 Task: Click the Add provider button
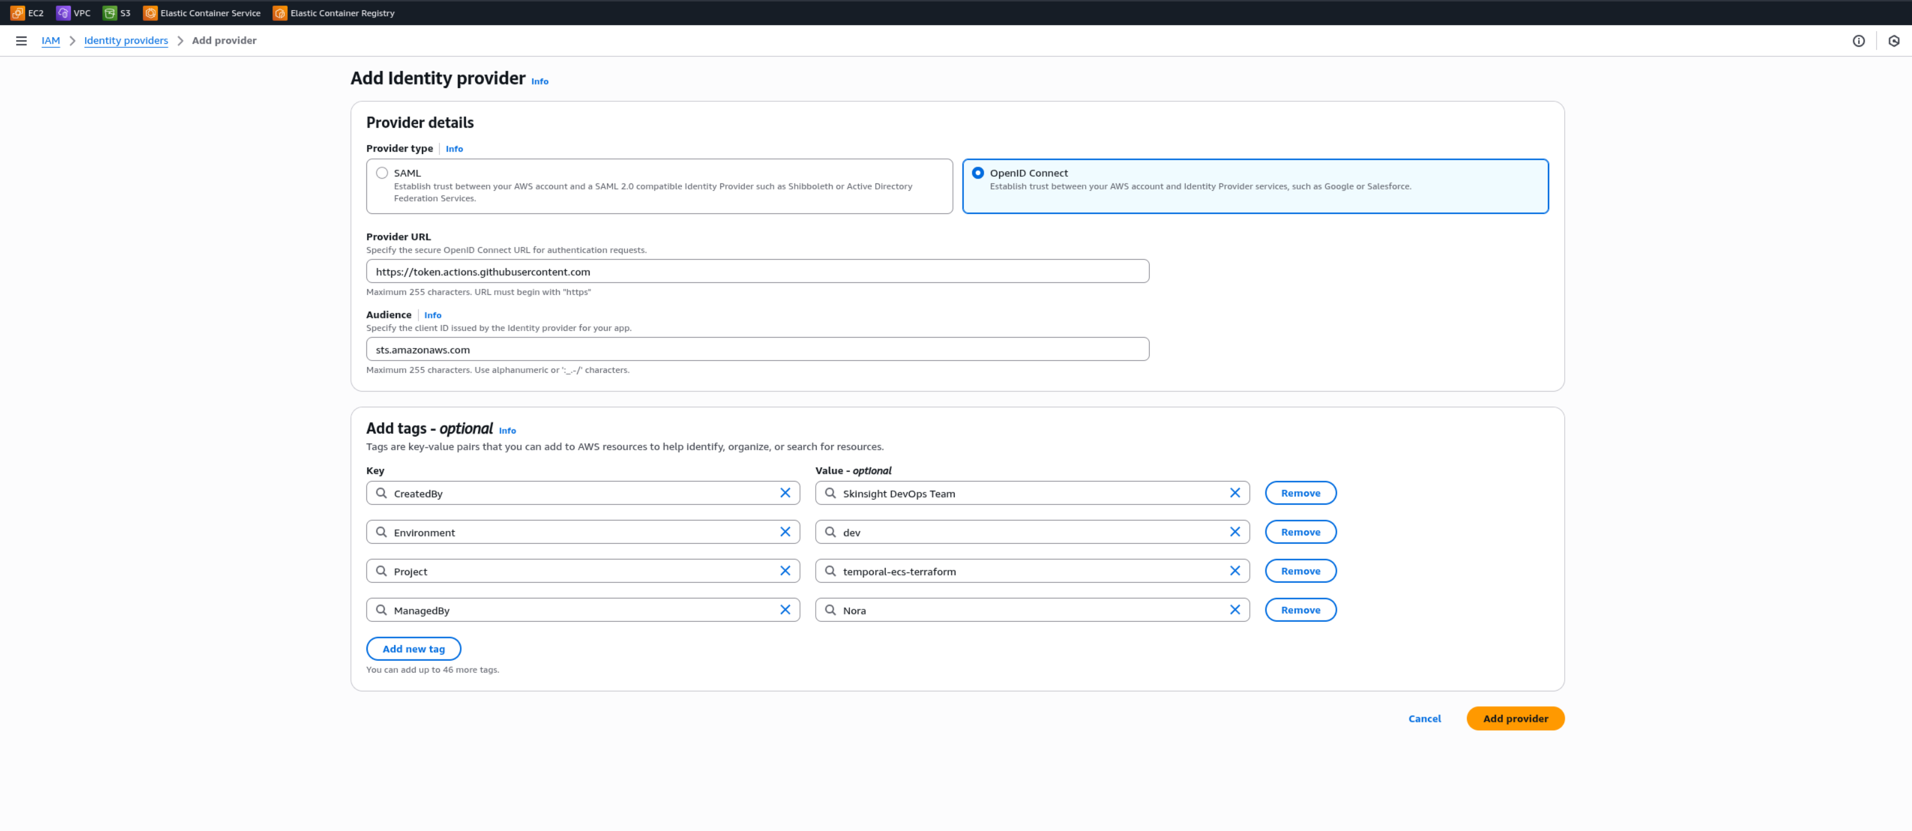1515,718
